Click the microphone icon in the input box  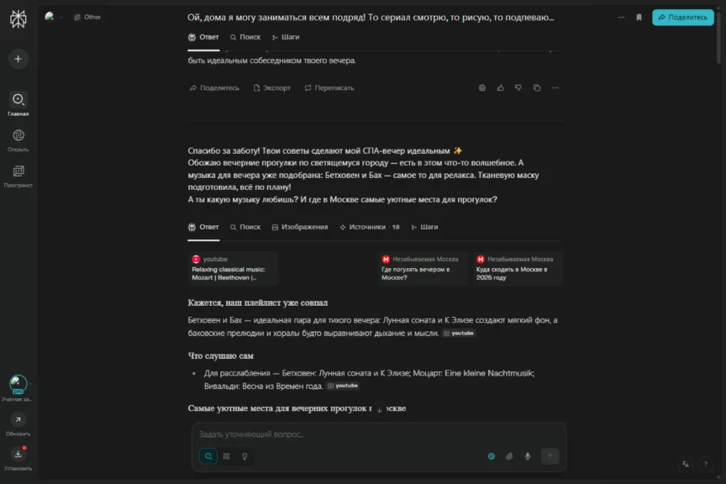pyautogui.click(x=528, y=456)
